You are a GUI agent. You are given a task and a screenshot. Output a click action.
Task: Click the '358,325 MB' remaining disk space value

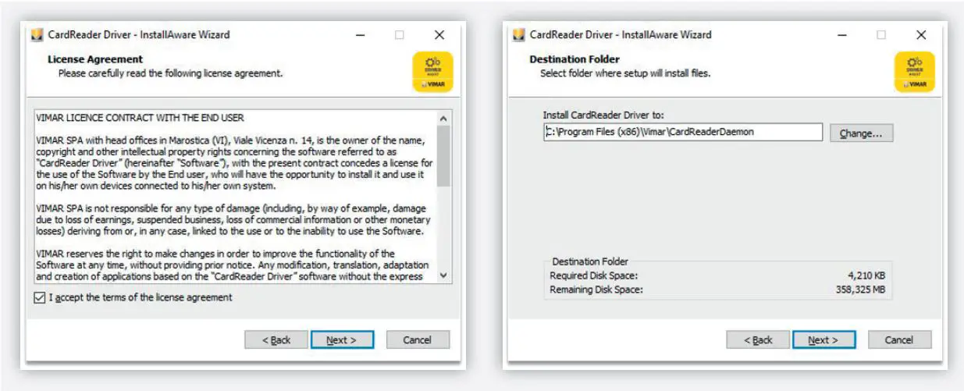pyautogui.click(x=861, y=290)
